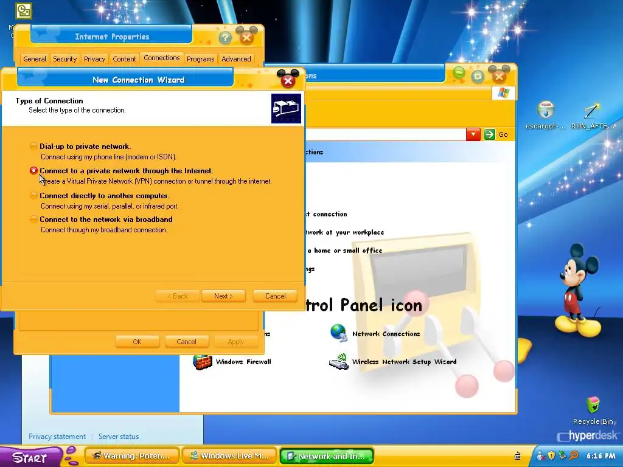Open the General tab in Internet Properties
The width and height of the screenshot is (623, 467).
click(x=35, y=59)
